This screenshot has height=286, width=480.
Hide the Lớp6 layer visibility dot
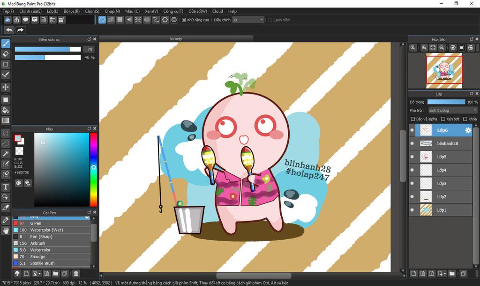coord(412,130)
